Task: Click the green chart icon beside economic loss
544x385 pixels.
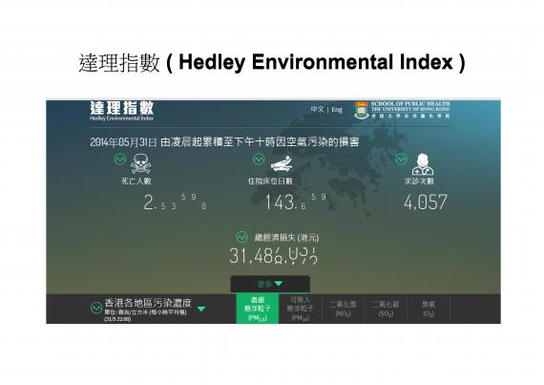Action: coord(241,237)
